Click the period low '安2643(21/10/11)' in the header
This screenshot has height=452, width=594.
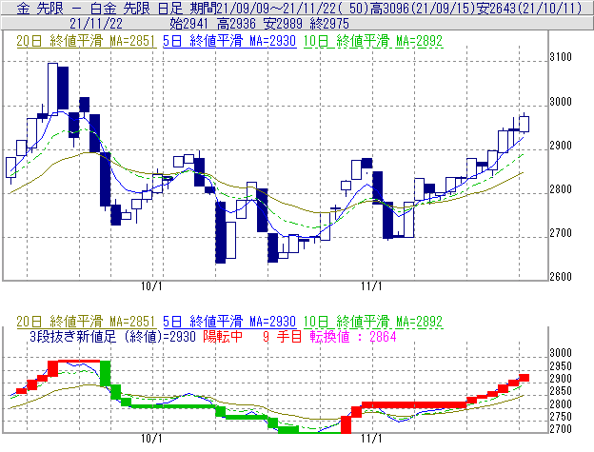click(529, 8)
